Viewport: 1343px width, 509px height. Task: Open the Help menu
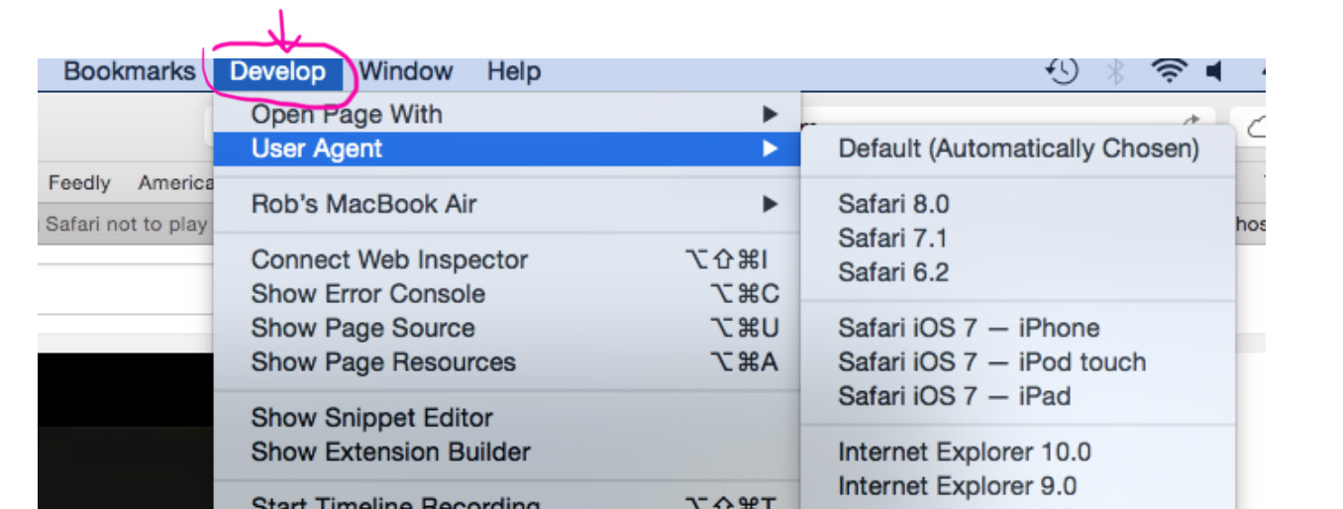pyautogui.click(x=514, y=71)
